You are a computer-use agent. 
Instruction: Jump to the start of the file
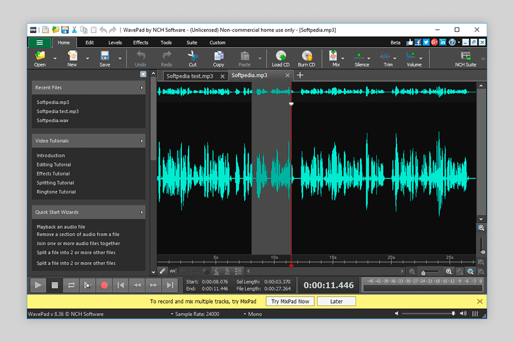pyautogui.click(x=120, y=285)
